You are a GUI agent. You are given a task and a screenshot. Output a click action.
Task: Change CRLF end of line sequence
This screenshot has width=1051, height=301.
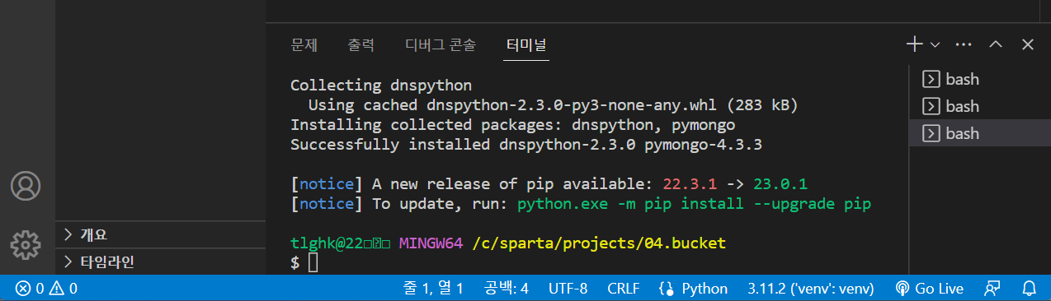tap(624, 289)
